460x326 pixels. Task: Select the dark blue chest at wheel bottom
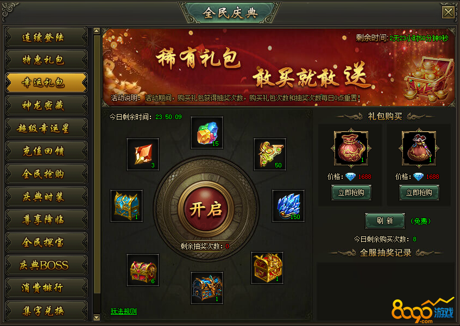pyautogui.click(x=207, y=288)
